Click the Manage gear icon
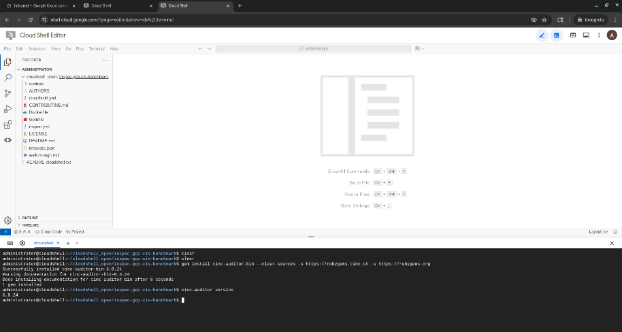Viewport: 622px width, 332px height. click(8, 220)
